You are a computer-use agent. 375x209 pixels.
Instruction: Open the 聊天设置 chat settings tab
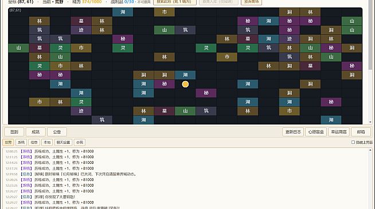tap(64, 142)
